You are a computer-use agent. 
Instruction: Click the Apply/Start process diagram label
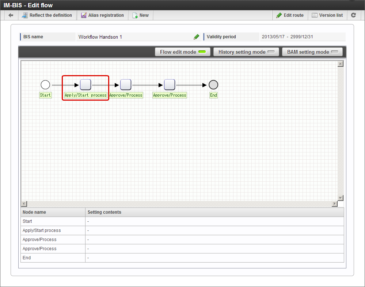click(85, 95)
